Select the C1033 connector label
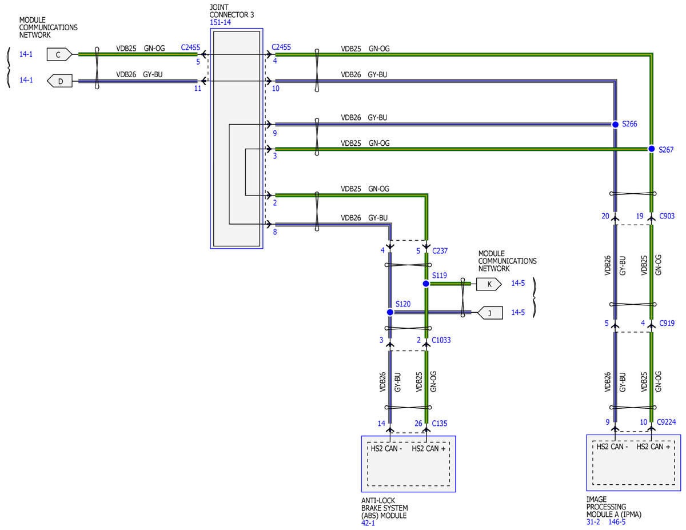686x530 pixels. point(441,340)
